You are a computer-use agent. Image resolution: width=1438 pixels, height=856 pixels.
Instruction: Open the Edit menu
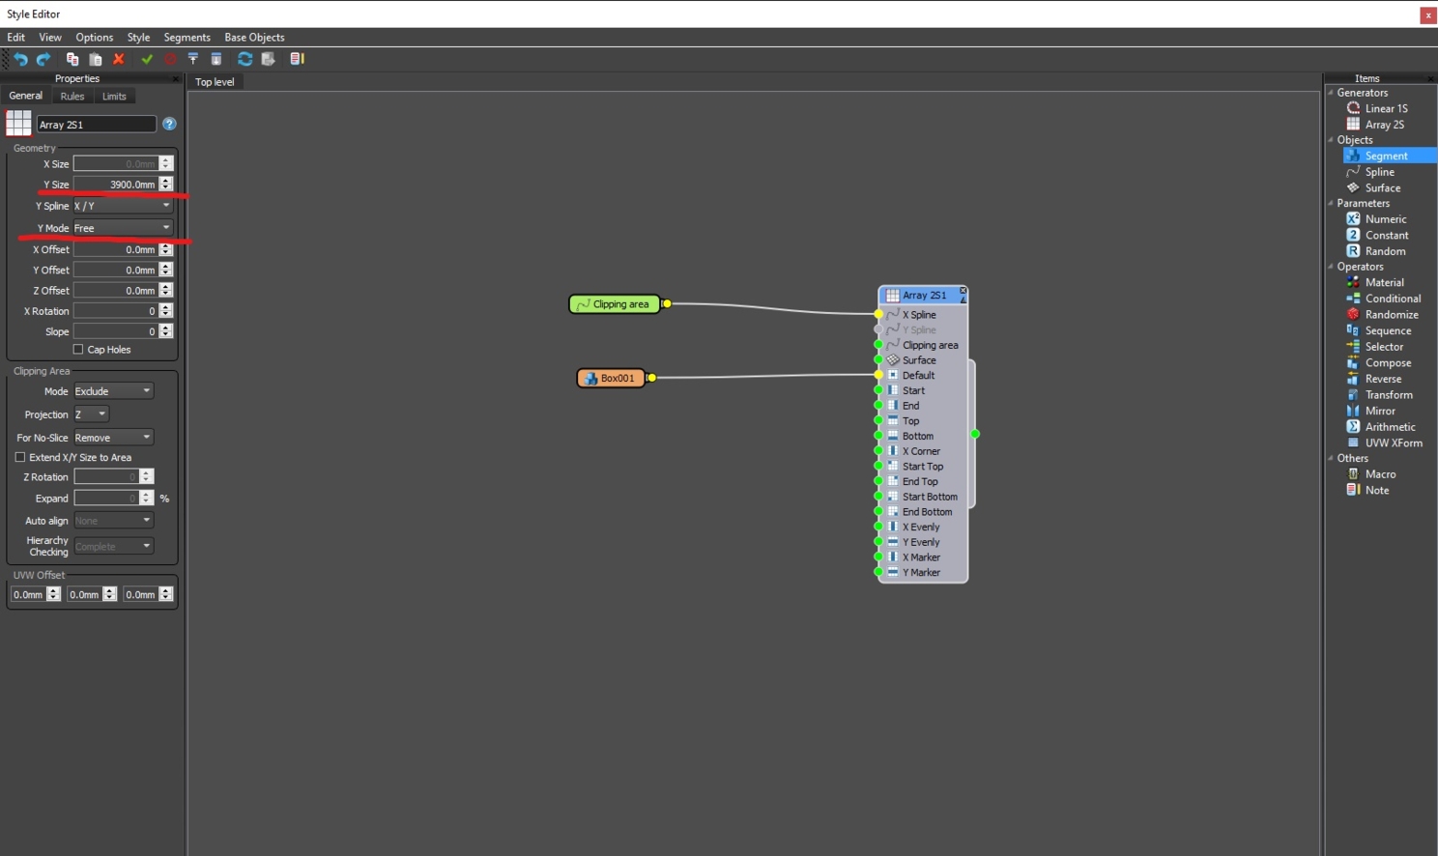[x=16, y=38]
